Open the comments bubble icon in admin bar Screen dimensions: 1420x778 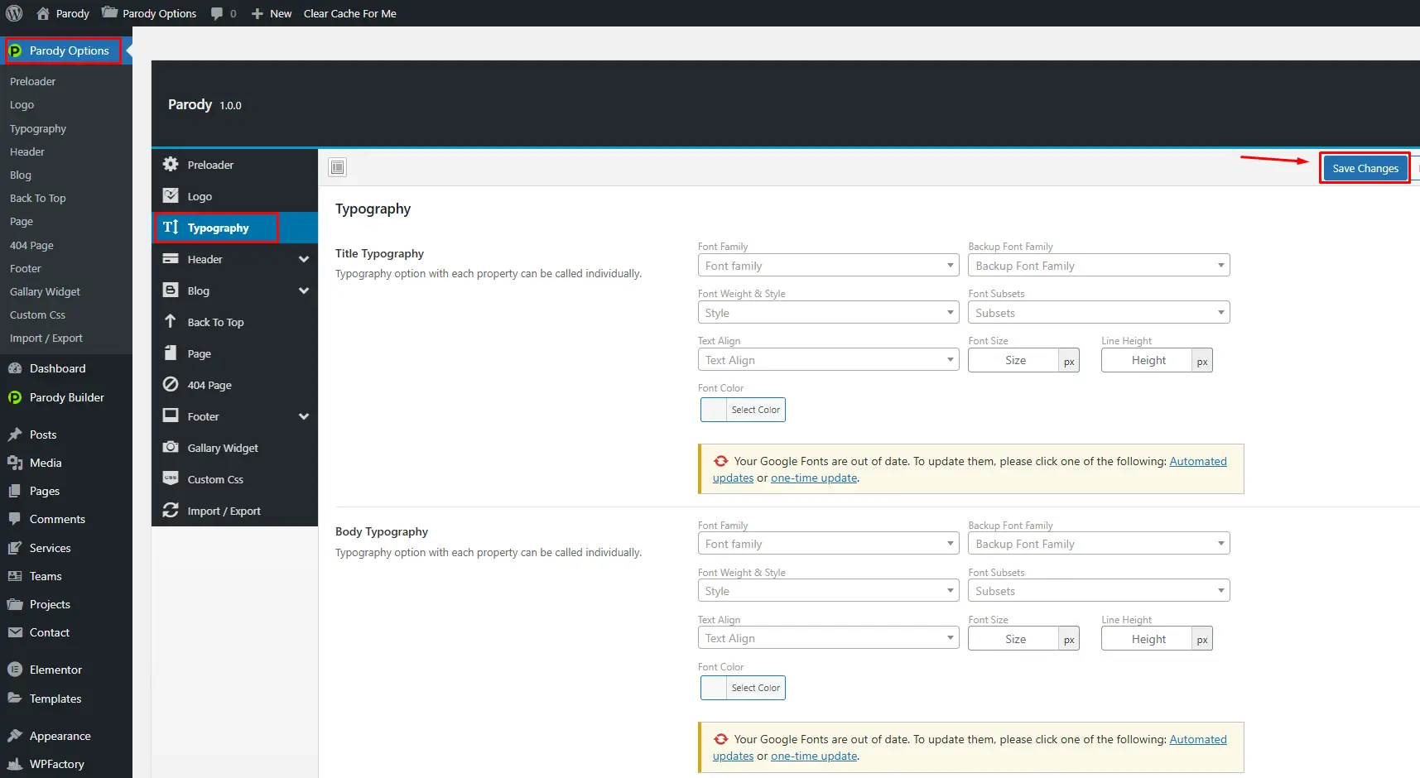217,13
